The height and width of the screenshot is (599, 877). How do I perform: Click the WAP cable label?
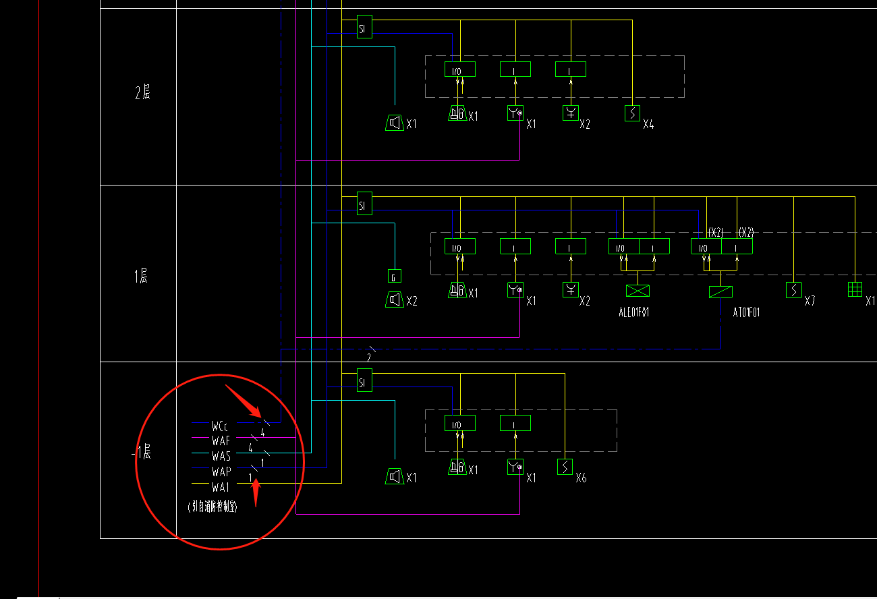[221, 472]
